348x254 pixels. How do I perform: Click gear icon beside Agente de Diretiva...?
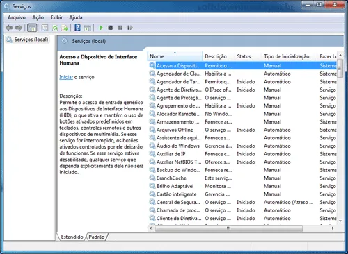pyautogui.click(x=152, y=90)
